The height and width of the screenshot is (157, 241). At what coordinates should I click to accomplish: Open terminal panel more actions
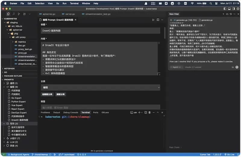point(154,112)
